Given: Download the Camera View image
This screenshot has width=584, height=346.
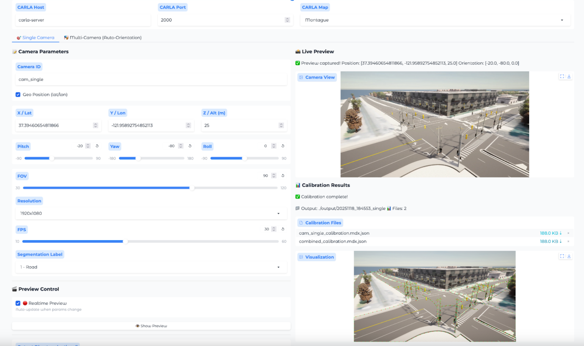Looking at the screenshot, I should pos(569,76).
